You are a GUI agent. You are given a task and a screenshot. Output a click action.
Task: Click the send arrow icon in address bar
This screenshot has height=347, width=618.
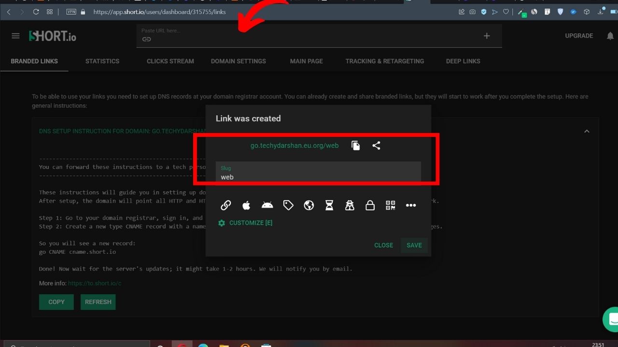495,12
